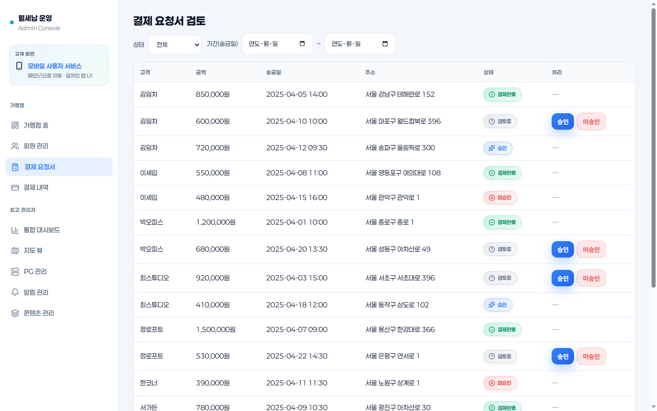Navigate to 통합 대시보드
The height and width of the screenshot is (411, 657).
(59, 230)
